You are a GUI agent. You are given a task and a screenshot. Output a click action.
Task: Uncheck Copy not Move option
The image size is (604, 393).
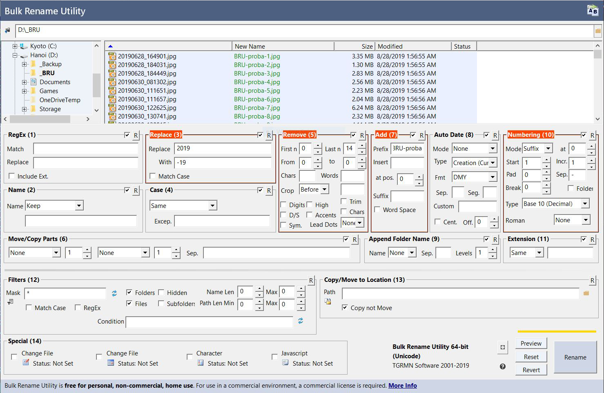coord(345,308)
